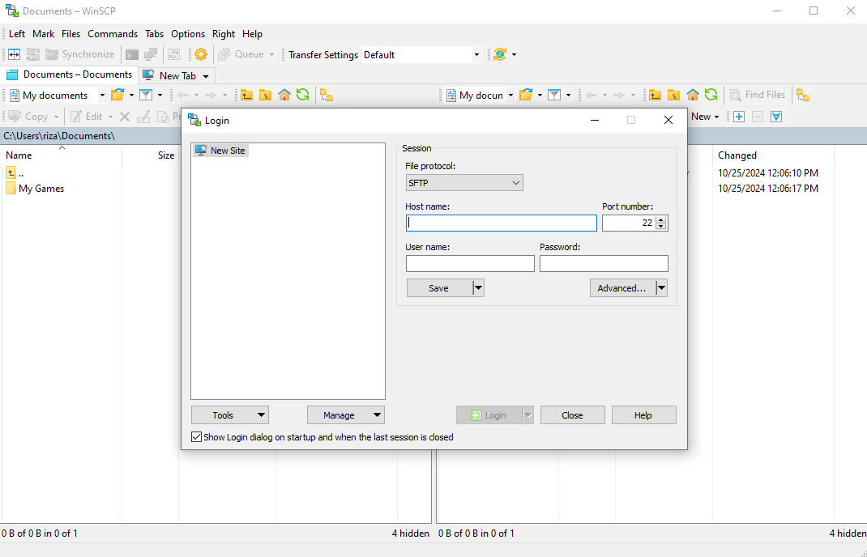
Task: Click the right panel directory tree icon
Action: [802, 95]
